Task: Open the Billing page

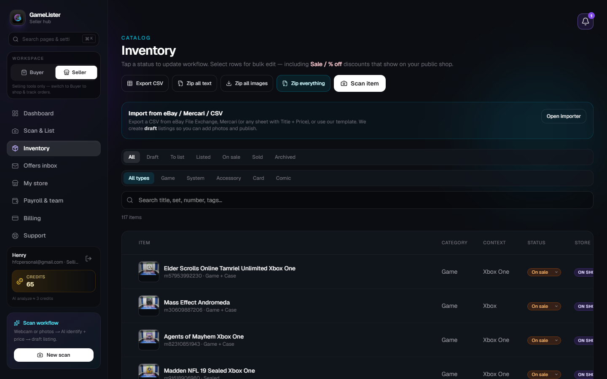Action: 54,218
